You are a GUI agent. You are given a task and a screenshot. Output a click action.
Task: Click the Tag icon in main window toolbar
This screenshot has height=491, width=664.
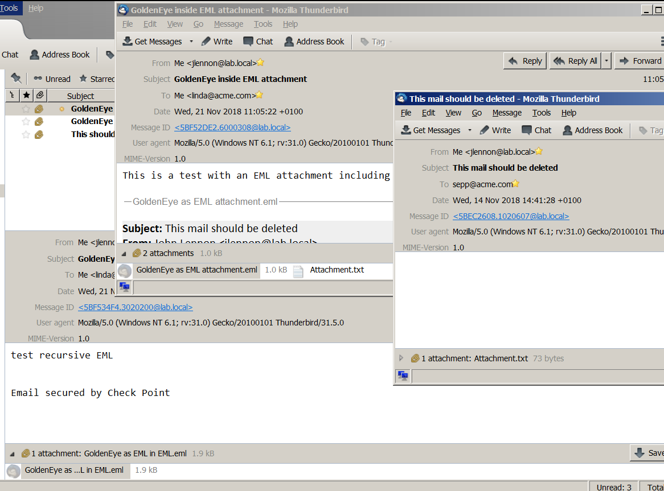point(110,55)
